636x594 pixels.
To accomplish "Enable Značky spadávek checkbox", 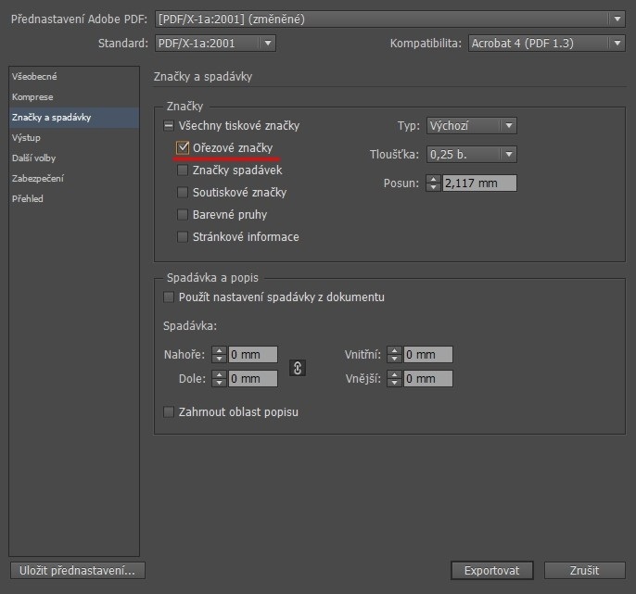I will (183, 170).
